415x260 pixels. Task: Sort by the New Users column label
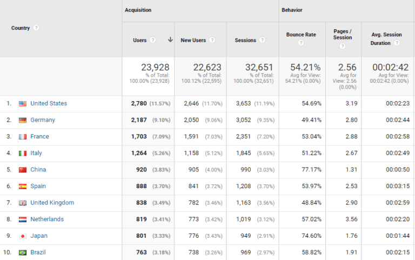tap(193, 40)
